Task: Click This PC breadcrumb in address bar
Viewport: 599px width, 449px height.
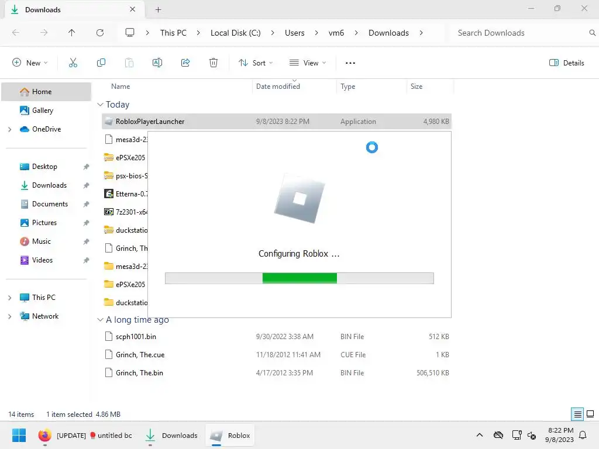Action: [173, 33]
